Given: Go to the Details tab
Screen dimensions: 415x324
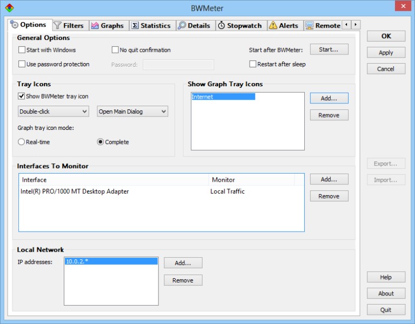Looking at the screenshot, I should (196, 26).
